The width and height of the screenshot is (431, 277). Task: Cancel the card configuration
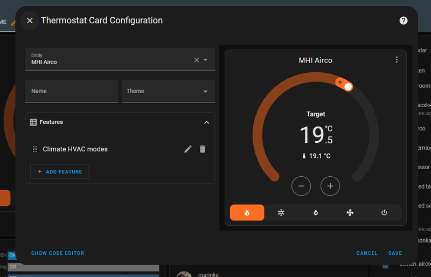pyautogui.click(x=367, y=253)
